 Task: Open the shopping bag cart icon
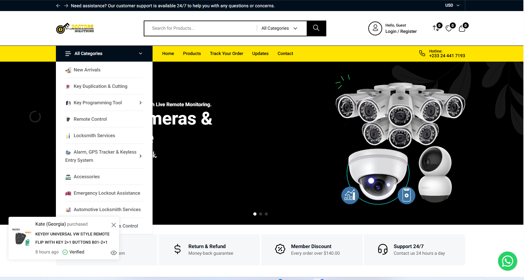462,28
